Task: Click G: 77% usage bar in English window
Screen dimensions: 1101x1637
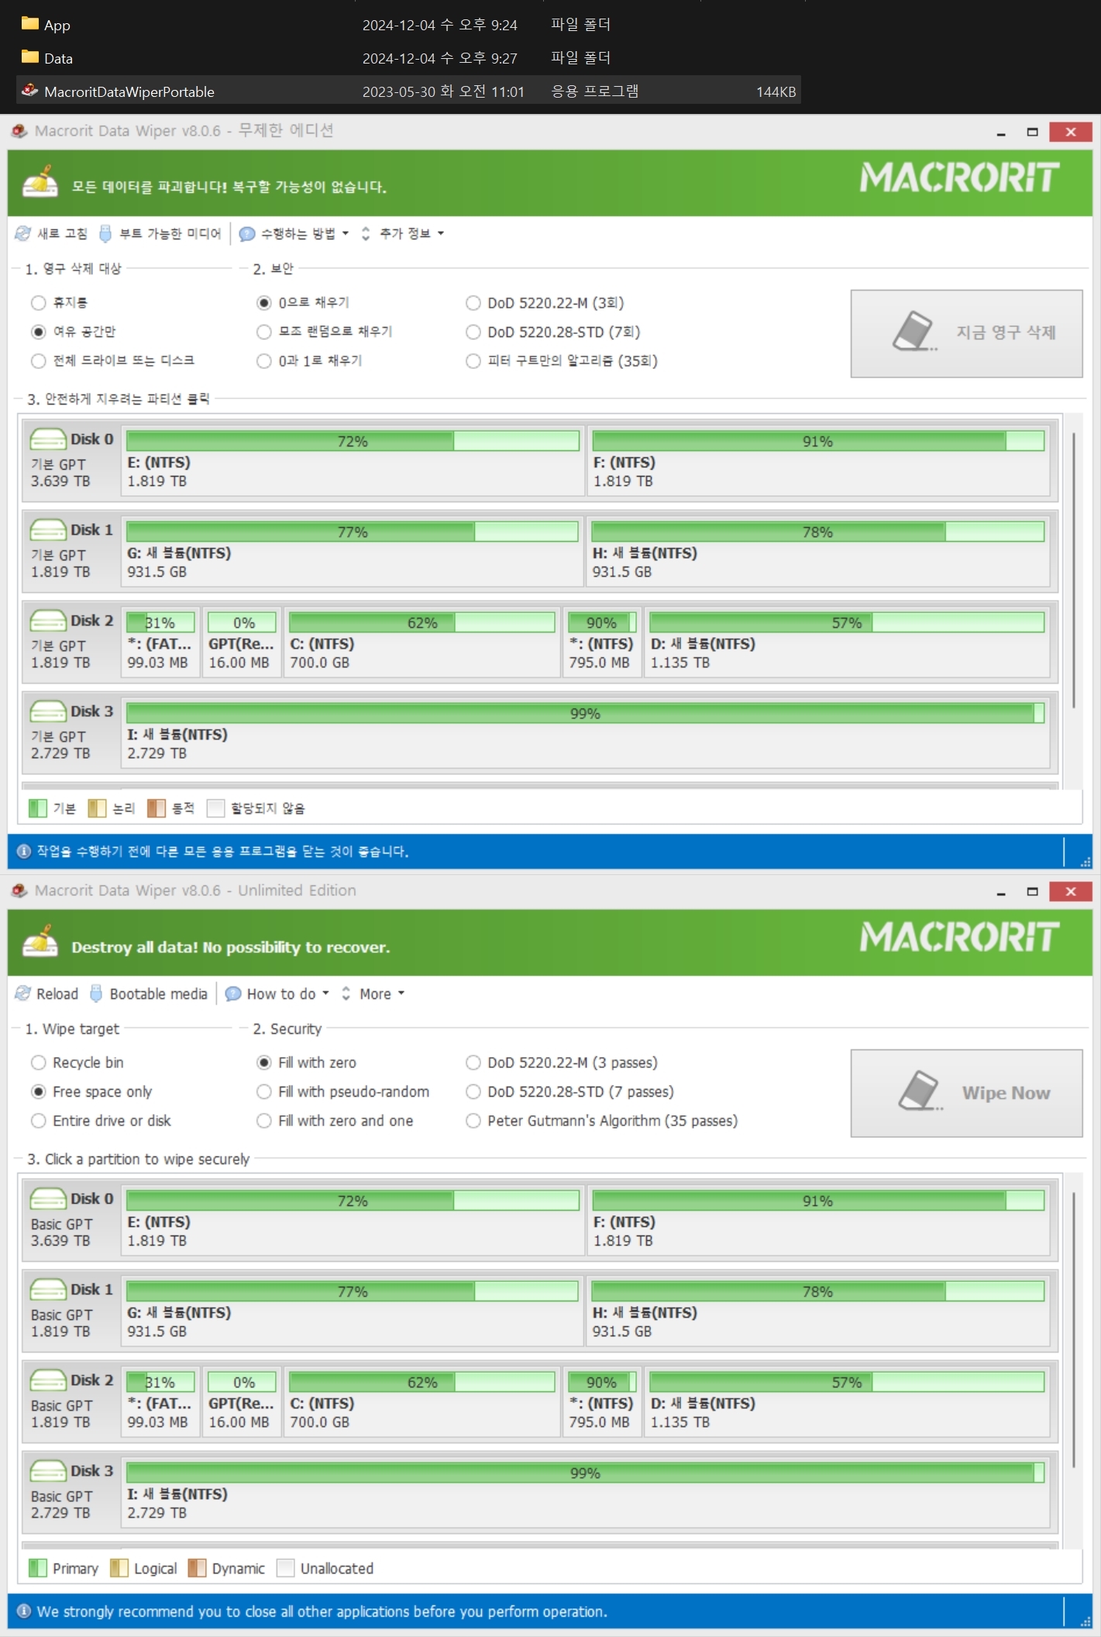Action: (353, 1291)
